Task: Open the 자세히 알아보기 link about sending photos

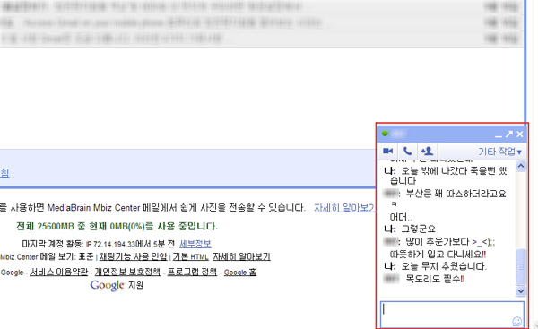Action: (x=344, y=208)
